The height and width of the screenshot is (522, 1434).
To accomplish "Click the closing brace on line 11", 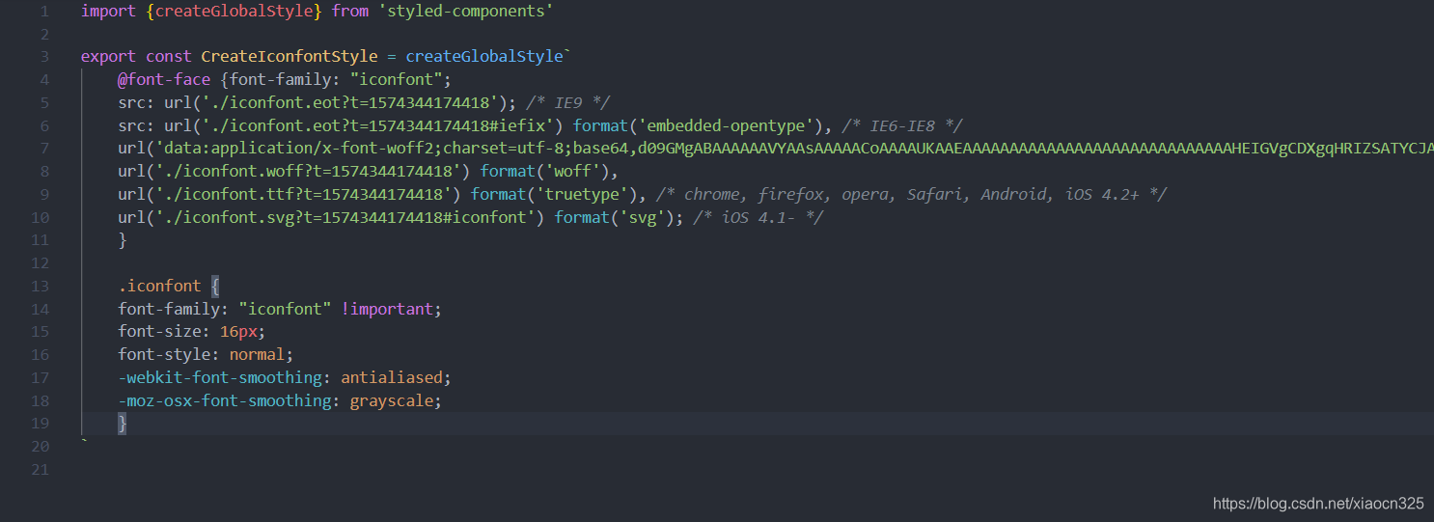I will click(x=123, y=241).
